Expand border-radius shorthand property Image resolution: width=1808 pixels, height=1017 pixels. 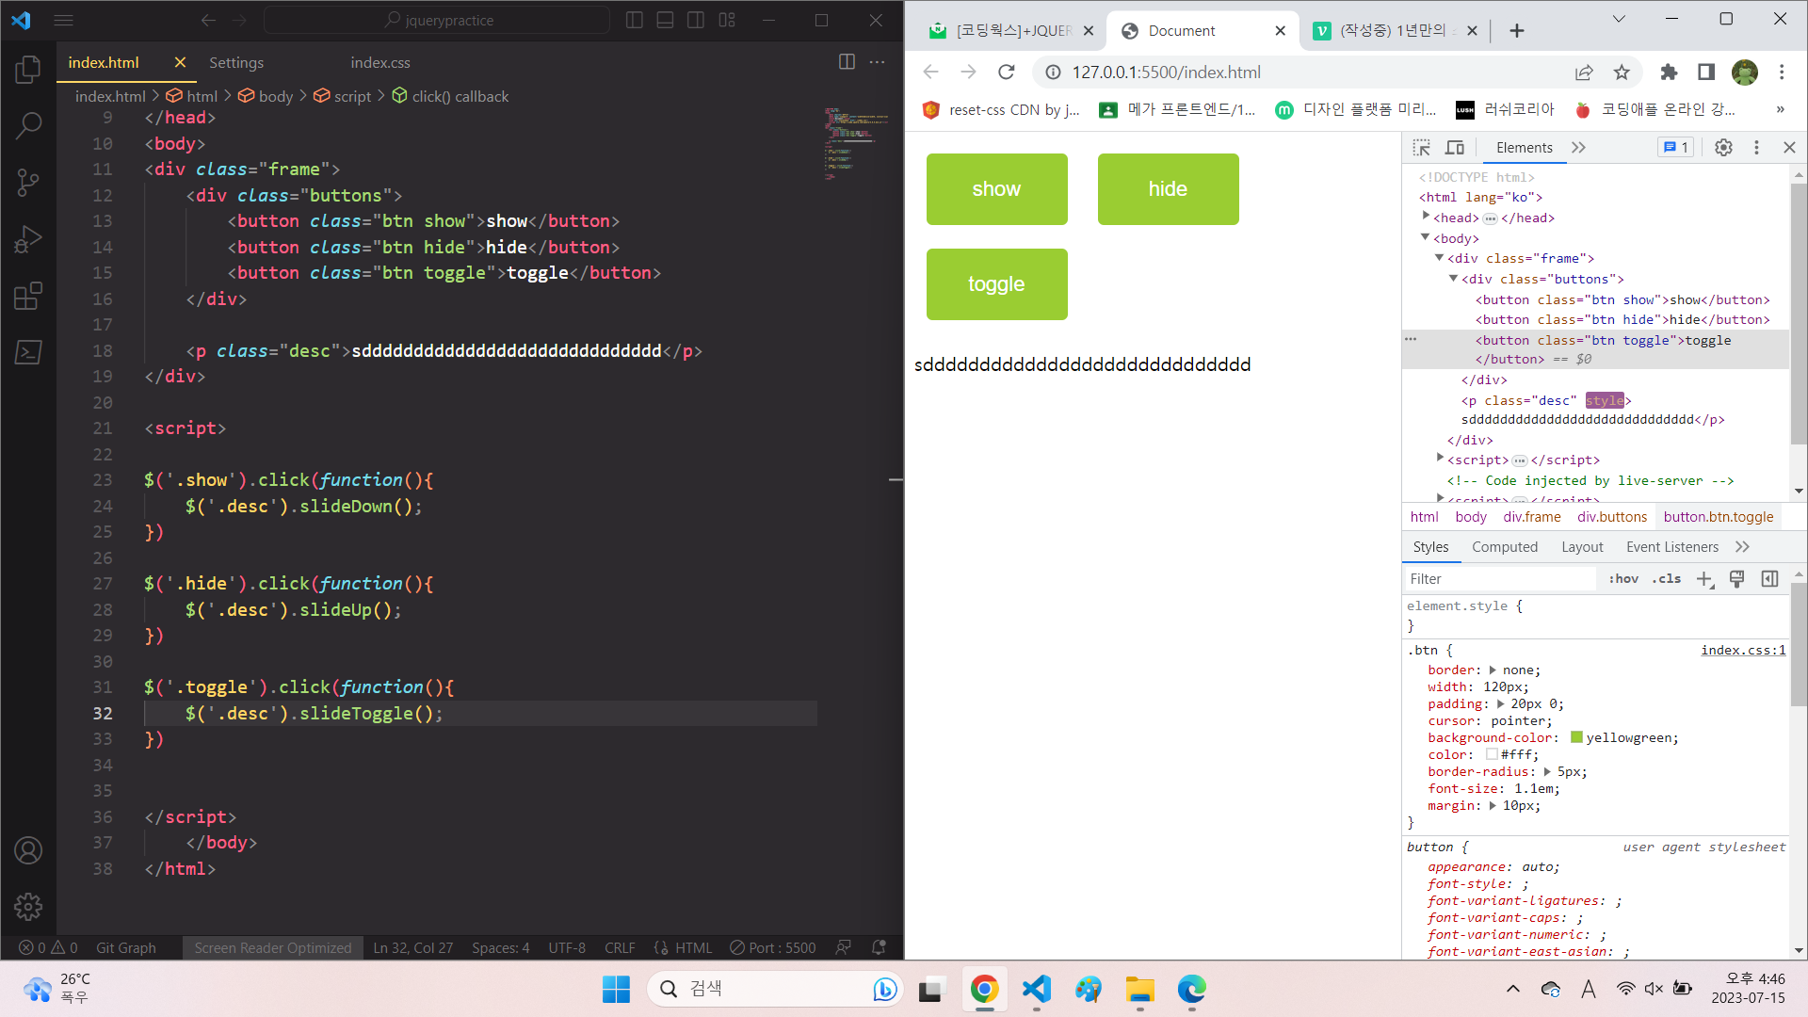1547,772
